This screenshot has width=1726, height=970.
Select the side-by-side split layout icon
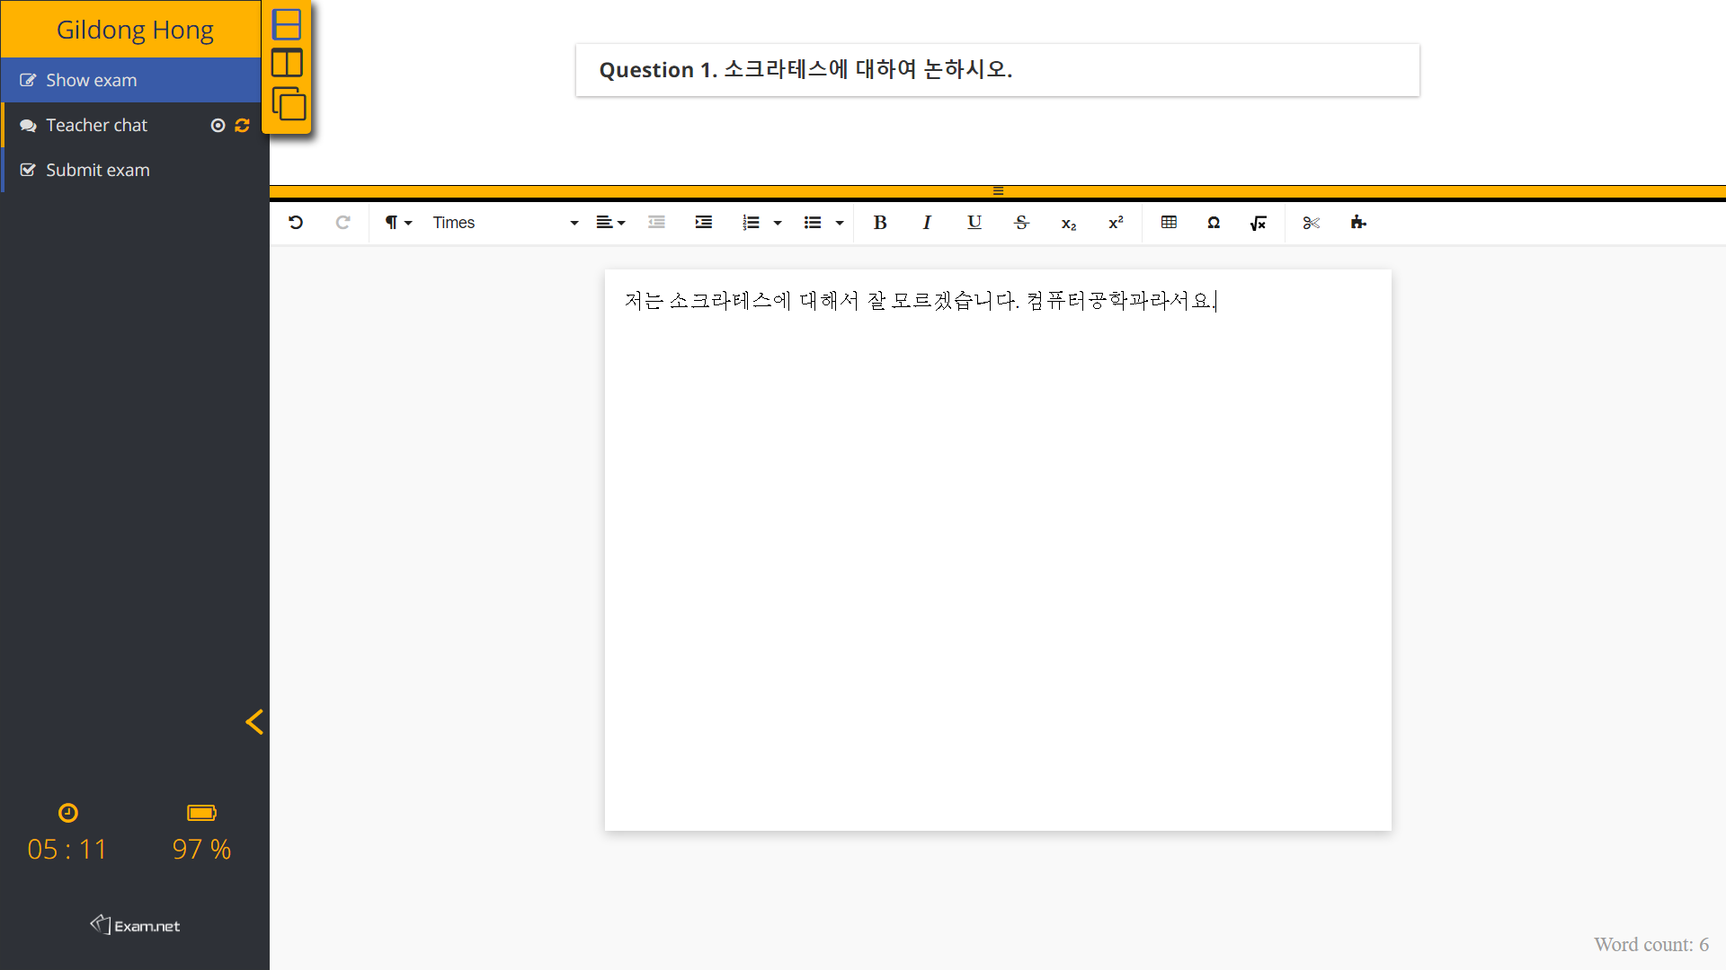tap(287, 64)
